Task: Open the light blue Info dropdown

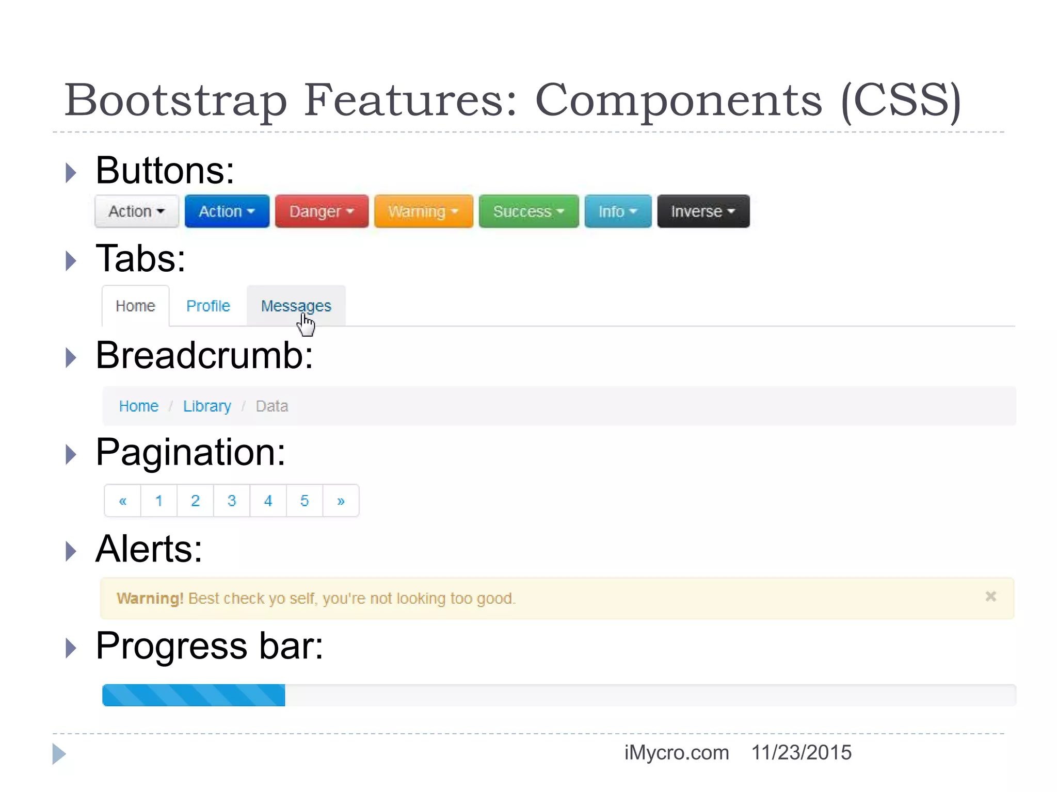Action: (x=618, y=211)
